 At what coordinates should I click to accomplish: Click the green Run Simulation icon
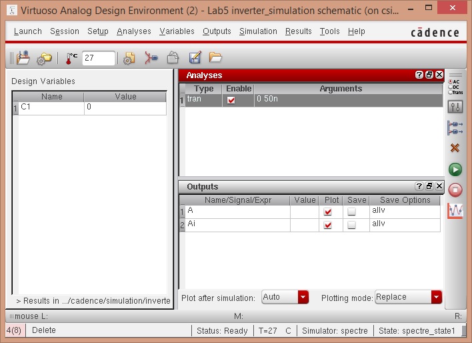pyautogui.click(x=455, y=169)
